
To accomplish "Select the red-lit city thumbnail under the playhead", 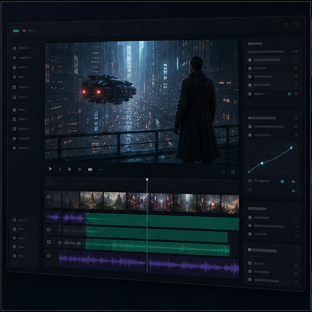I will click(138, 202).
